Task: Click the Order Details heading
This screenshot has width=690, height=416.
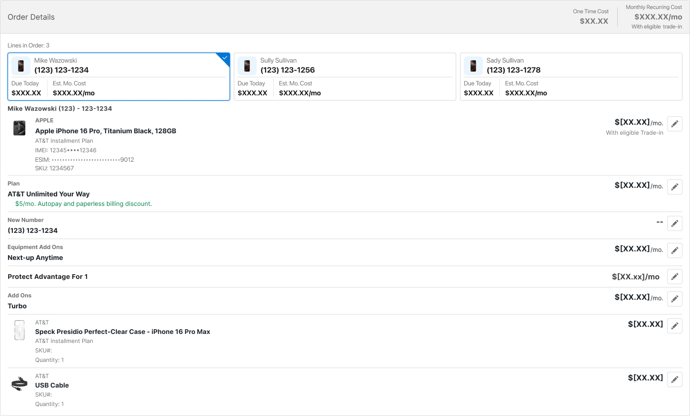Action: coord(31,17)
